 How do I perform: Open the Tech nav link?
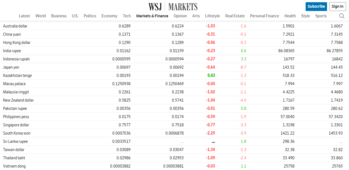click(x=127, y=16)
